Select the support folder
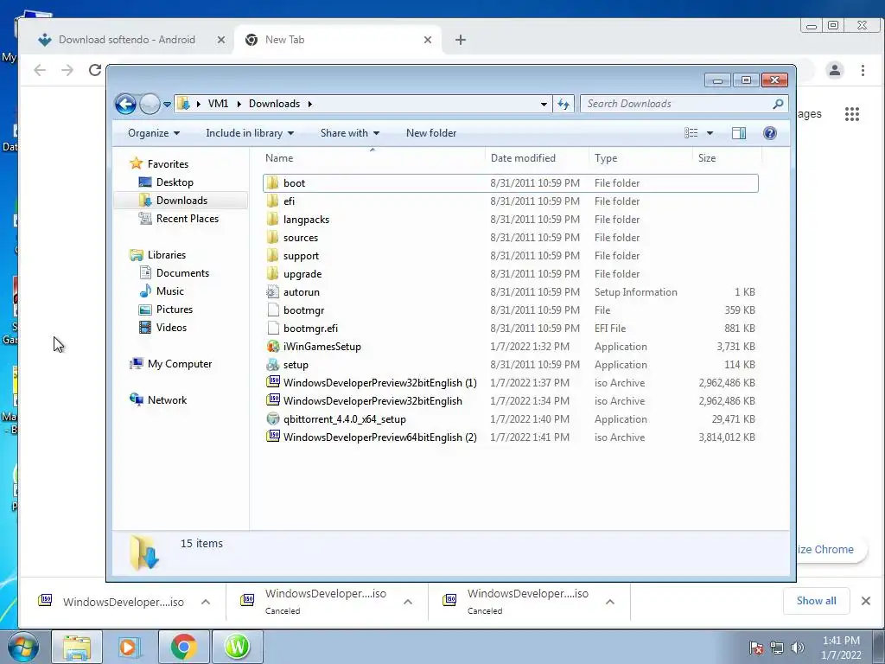885x664 pixels. coord(510,256)
